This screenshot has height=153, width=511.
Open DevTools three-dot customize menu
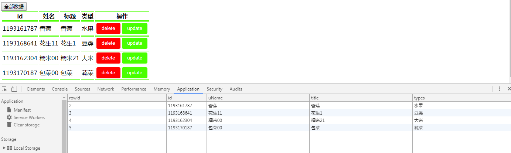tap(499, 89)
